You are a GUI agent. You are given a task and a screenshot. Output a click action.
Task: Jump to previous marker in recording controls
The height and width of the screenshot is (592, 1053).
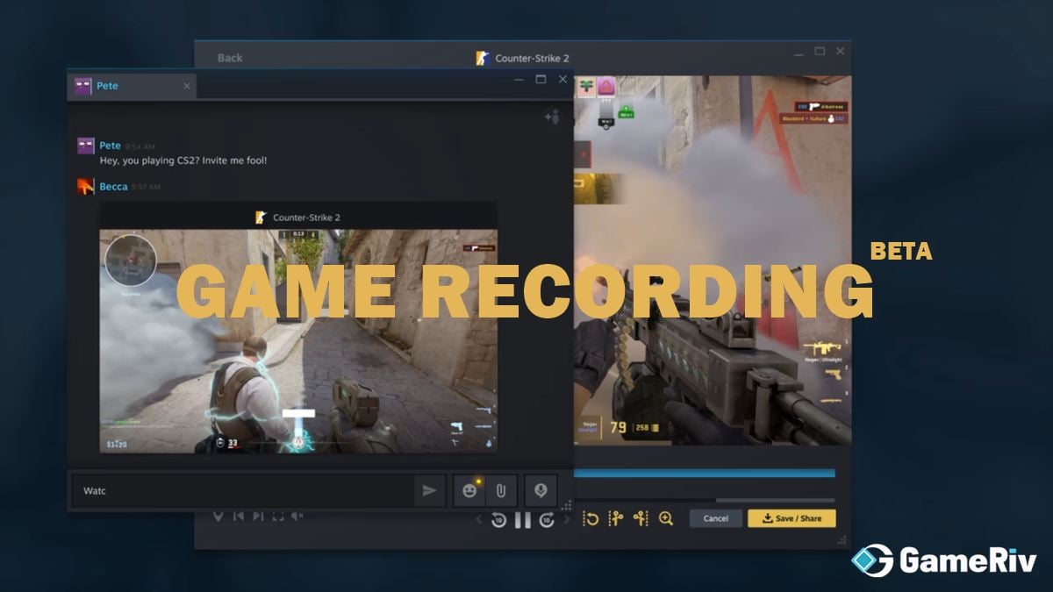[x=238, y=516]
